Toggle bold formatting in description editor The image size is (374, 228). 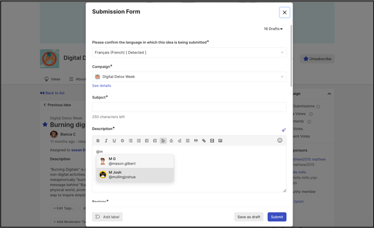(98, 141)
